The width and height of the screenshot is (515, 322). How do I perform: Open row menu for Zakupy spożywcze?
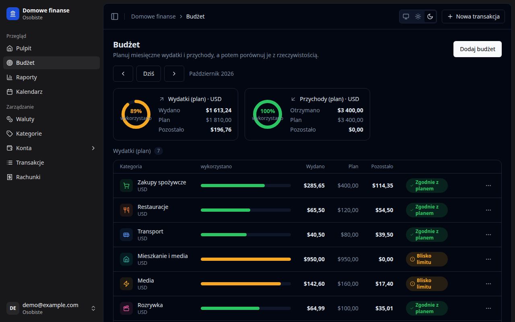(488, 186)
